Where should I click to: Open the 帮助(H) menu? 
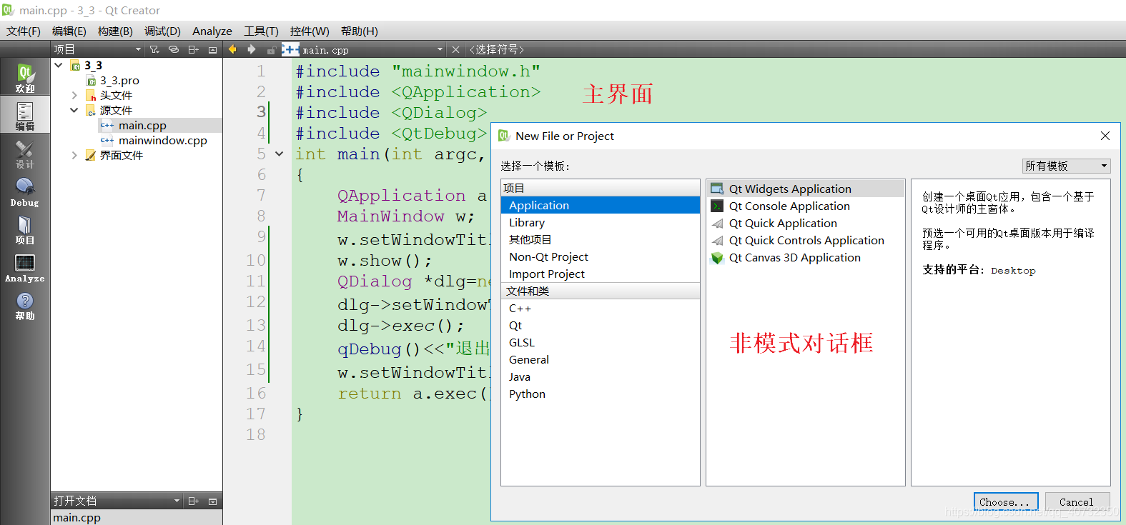(x=360, y=31)
